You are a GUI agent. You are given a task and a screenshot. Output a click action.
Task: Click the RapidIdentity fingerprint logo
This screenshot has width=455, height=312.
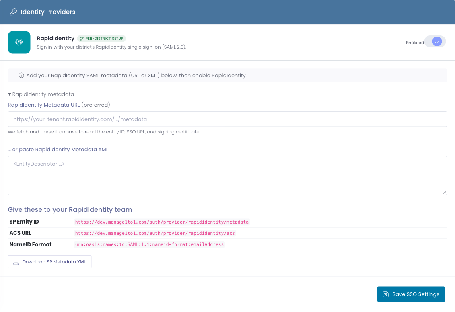(19, 42)
